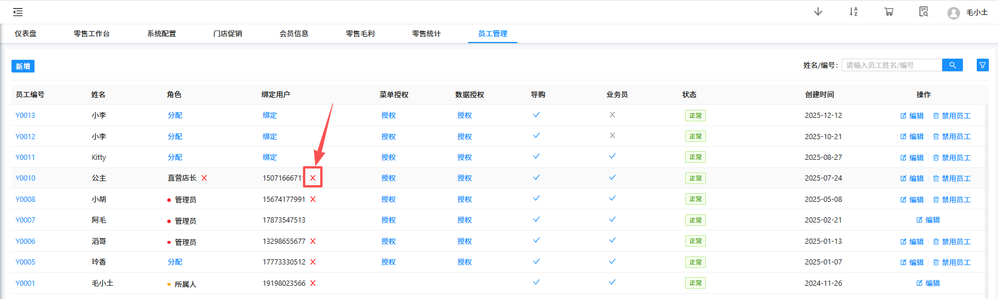Toggle 业务员 X mark for Y0012

tap(612, 136)
